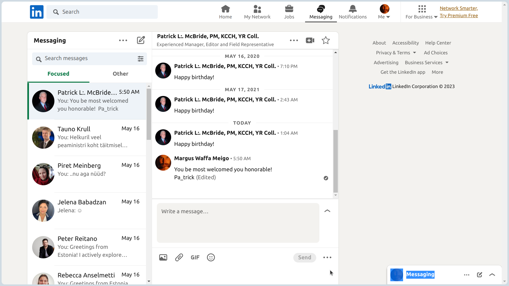This screenshot has width=509, height=286.
Task: Attach an image to the message
Action: pos(163,257)
